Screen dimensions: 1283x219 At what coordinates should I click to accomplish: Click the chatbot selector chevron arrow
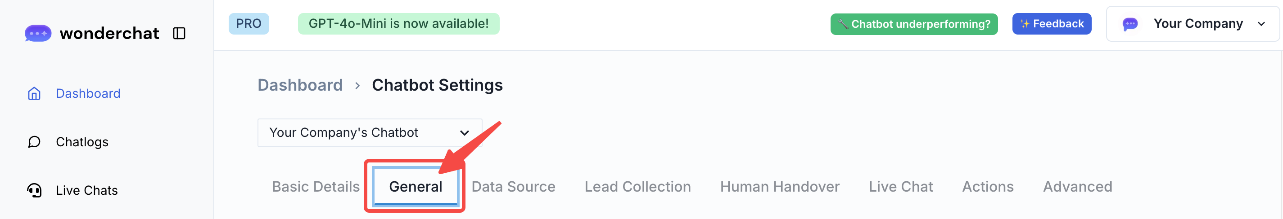coord(464,132)
